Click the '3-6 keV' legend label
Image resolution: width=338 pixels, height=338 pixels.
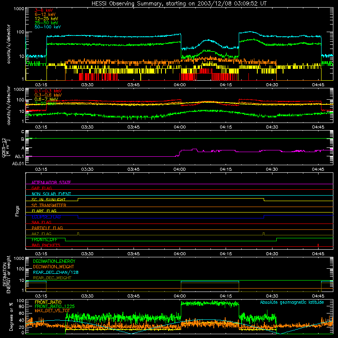[44, 10]
